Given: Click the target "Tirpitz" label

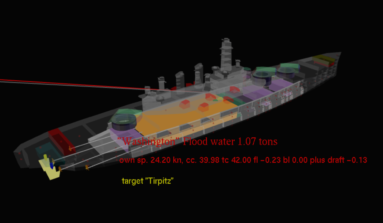Looking at the screenshot, I should point(148,181).
